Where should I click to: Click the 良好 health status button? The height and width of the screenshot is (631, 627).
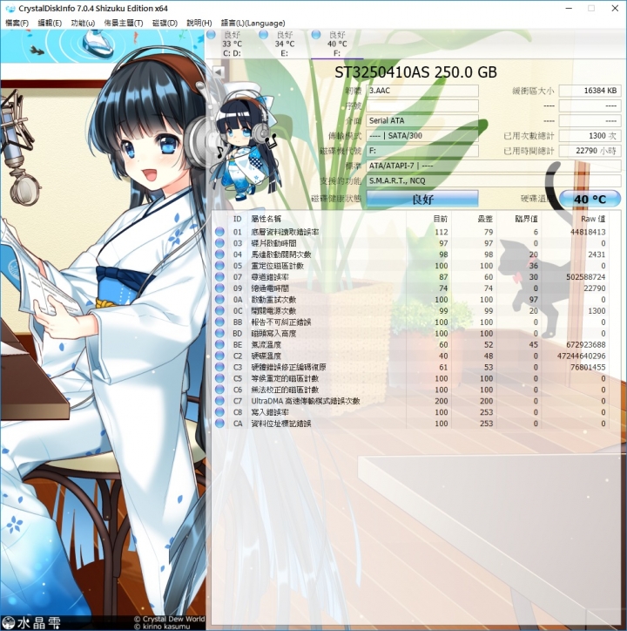point(422,199)
